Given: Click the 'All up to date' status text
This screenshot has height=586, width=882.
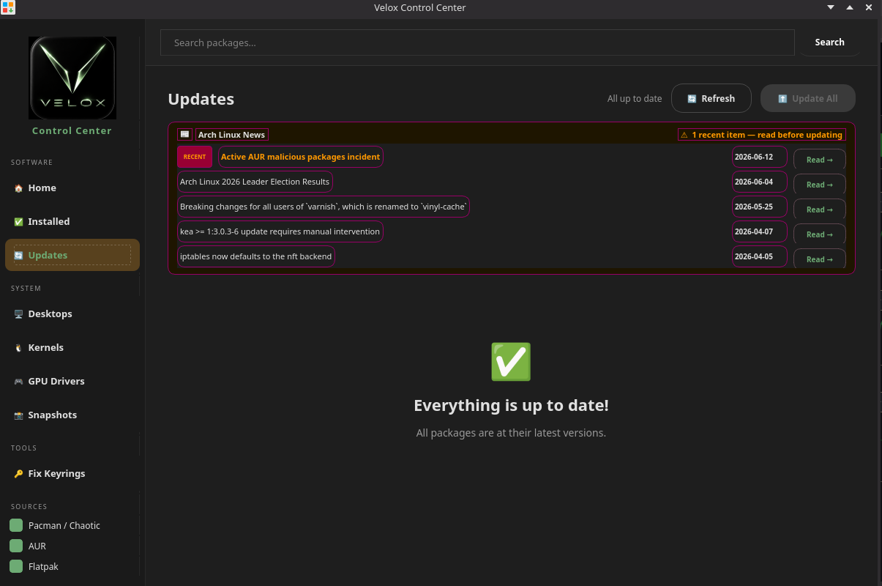Looking at the screenshot, I should 635,99.
